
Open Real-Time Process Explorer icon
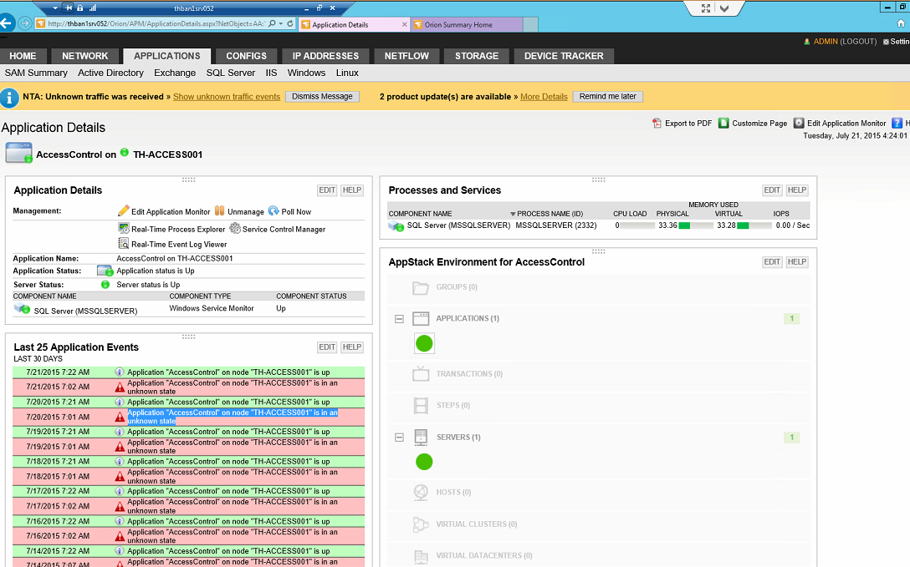point(124,228)
